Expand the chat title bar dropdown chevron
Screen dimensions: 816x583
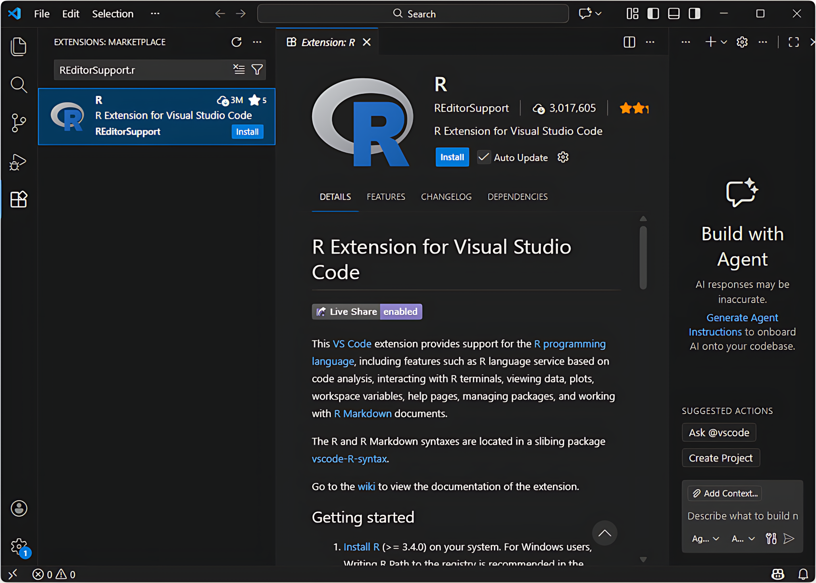(x=599, y=14)
